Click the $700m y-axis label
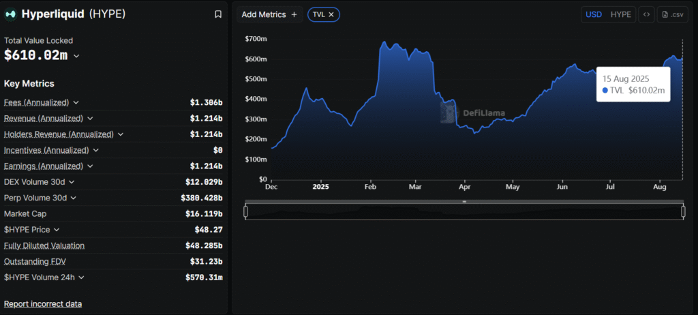The height and width of the screenshot is (315, 698). (256, 39)
